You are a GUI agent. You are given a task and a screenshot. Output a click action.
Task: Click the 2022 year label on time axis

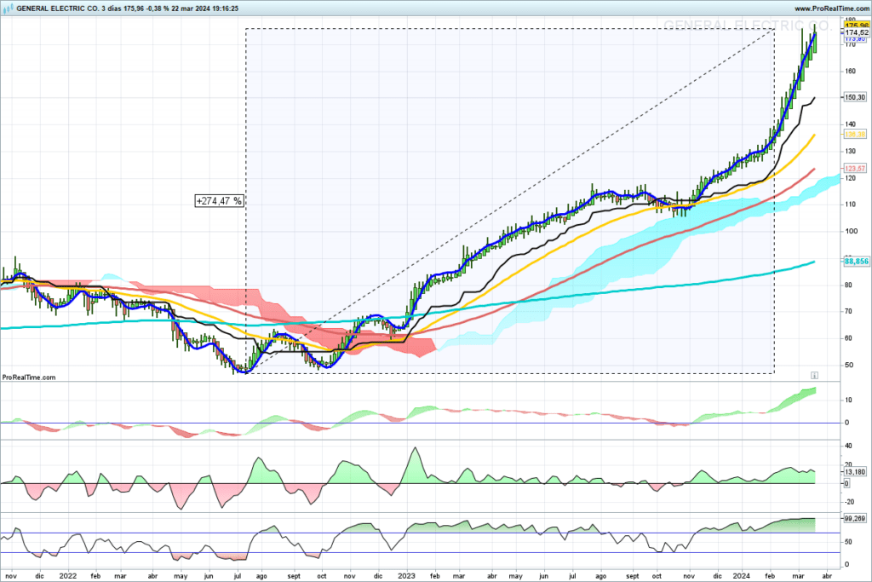(x=68, y=576)
